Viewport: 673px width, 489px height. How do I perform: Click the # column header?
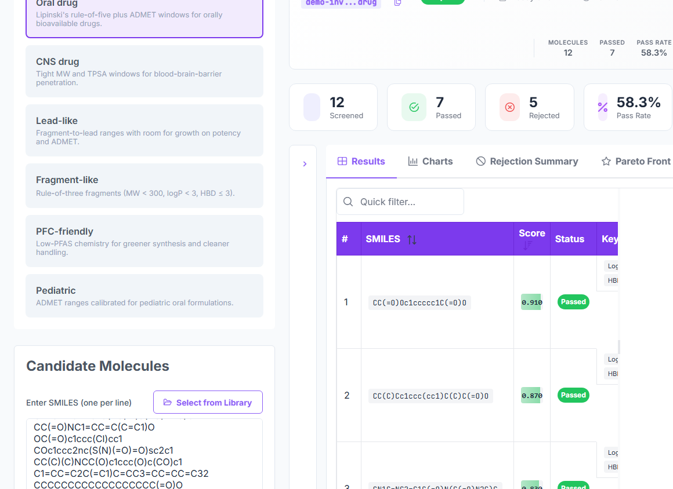349,239
